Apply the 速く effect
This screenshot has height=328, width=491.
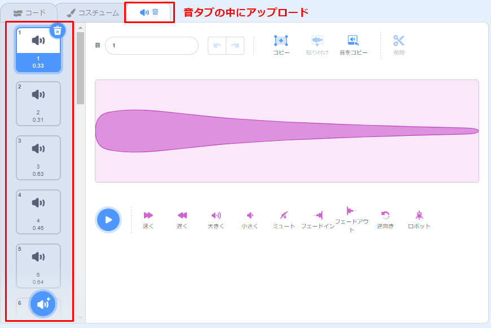pyautogui.click(x=148, y=220)
